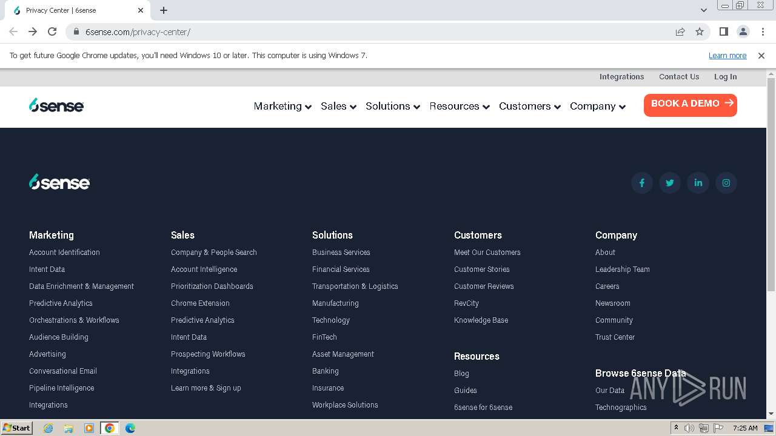
Task: Show hidden system tray icons
Action: [676, 428]
